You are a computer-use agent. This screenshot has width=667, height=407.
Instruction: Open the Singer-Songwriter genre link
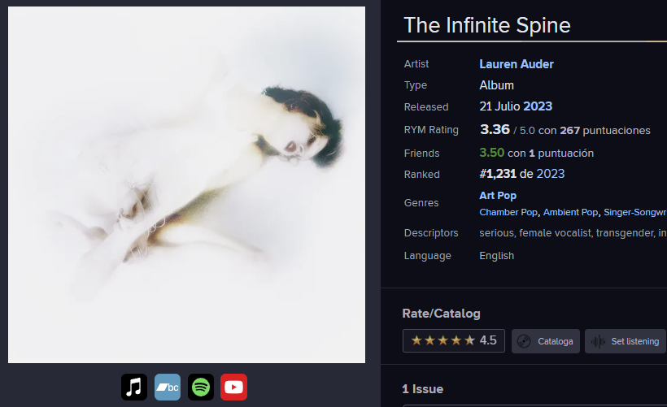(x=635, y=212)
